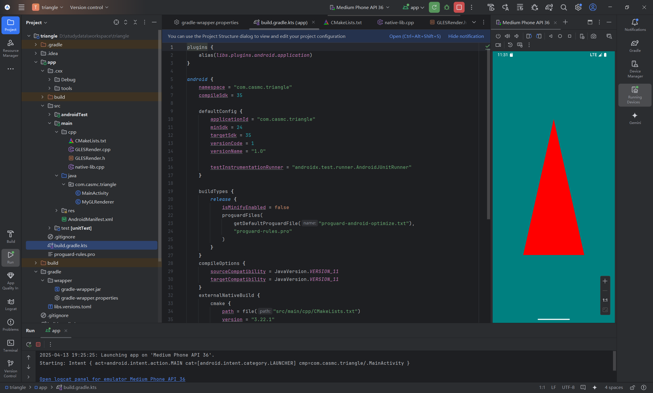
Task: Toggle soft-wrap in Run console
Action: (x=29, y=377)
